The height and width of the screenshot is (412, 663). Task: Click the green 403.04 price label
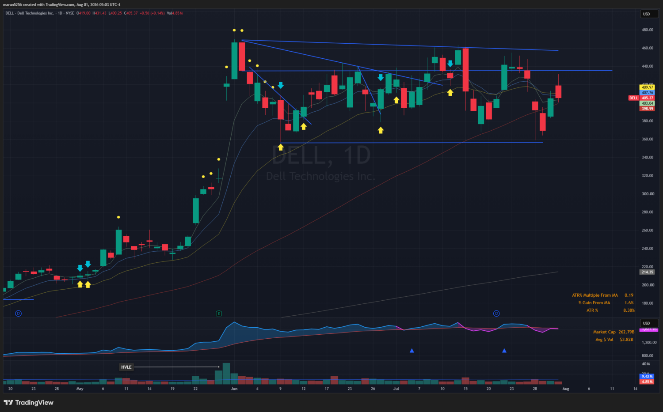648,103
